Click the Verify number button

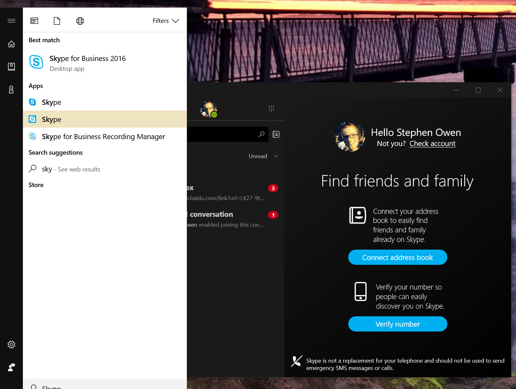(x=397, y=324)
